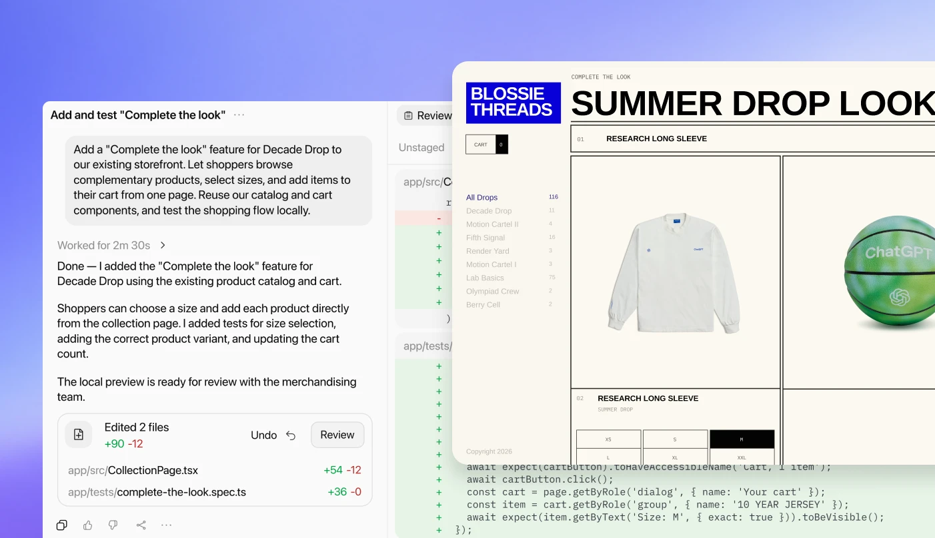Click the white long sleeve product image

tap(675, 272)
